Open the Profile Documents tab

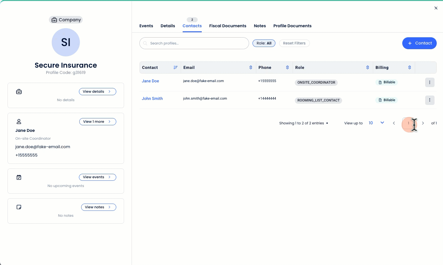coord(292,26)
